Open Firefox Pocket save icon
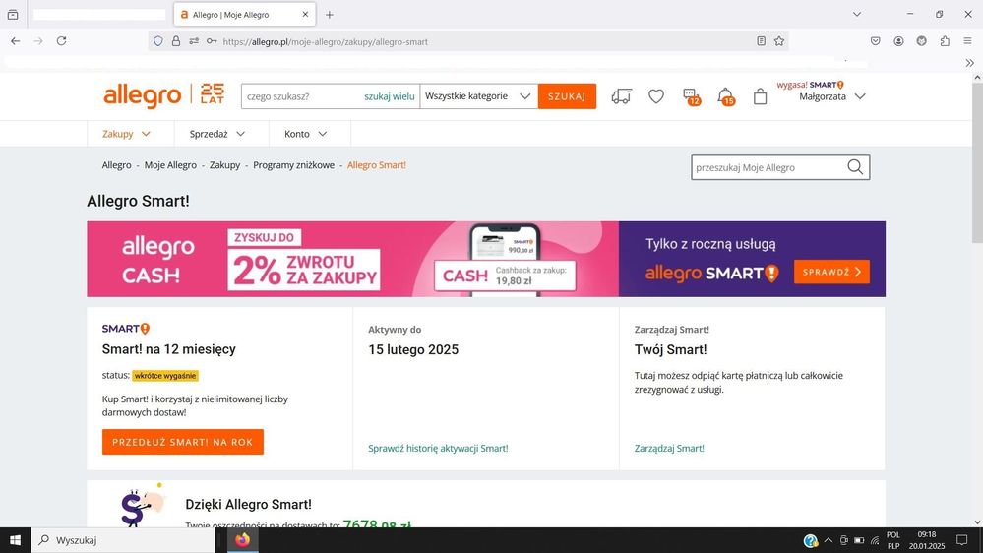The image size is (983, 553). pos(875,41)
